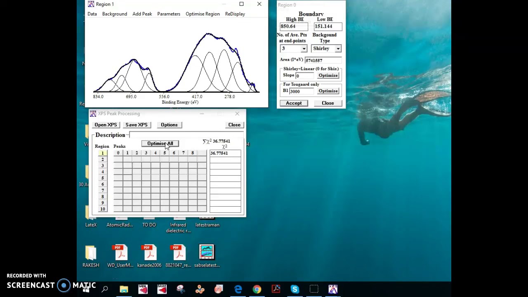Accept the Region 0 boundary settings

tap(294, 103)
